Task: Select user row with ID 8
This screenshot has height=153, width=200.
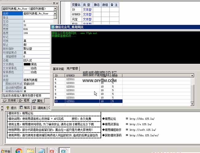Action: point(88,94)
